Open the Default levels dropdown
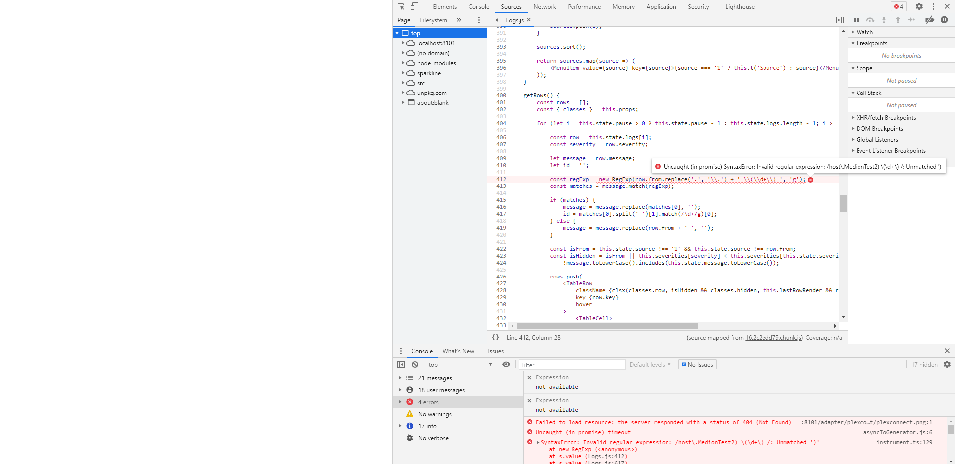 click(650, 365)
